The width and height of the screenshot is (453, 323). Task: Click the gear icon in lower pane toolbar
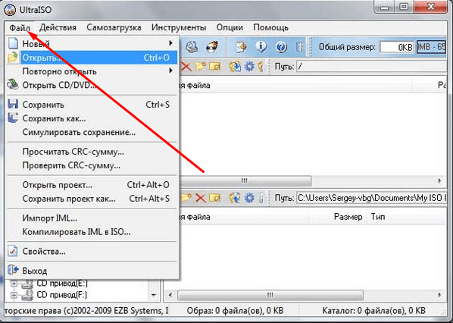249,198
